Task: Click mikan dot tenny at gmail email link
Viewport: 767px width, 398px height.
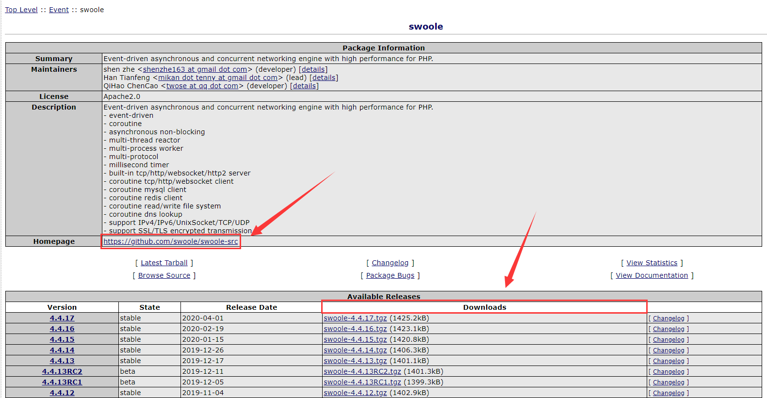Action: (218, 78)
